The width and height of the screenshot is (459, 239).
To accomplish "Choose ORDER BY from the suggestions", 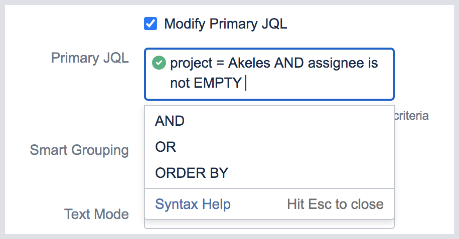I will [x=192, y=173].
